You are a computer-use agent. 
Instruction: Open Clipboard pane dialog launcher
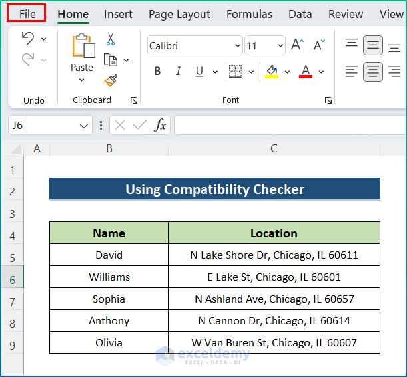point(134,100)
